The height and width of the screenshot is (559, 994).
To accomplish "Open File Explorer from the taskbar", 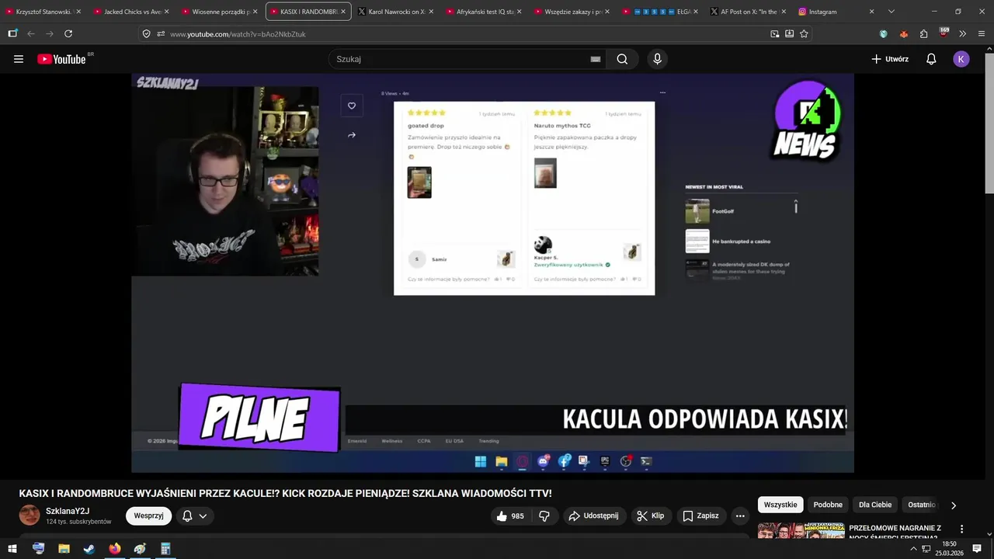I will click(x=64, y=548).
